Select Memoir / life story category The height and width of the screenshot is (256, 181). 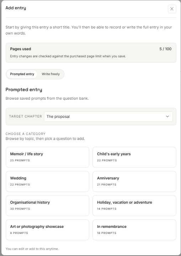pos(47,157)
